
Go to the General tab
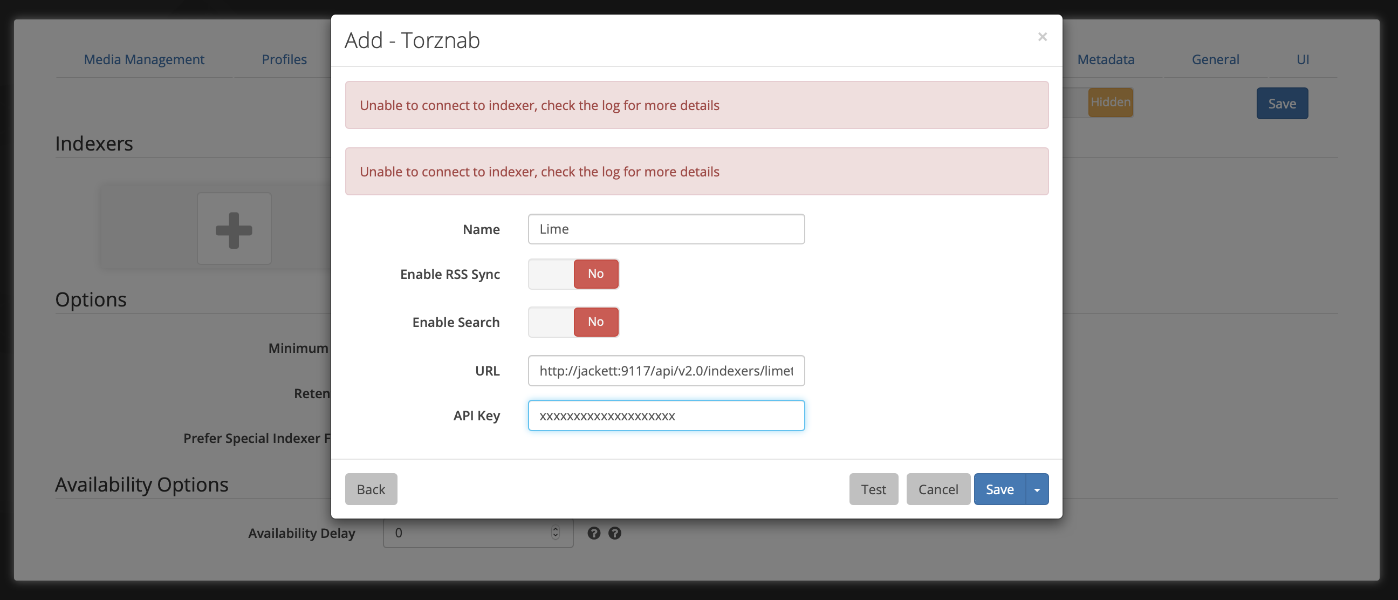point(1215,60)
